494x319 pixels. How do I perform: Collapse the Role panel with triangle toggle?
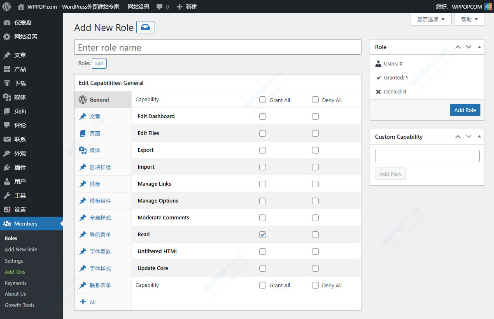click(479, 47)
